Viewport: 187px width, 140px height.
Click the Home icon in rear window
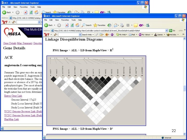(x=36, y=12)
